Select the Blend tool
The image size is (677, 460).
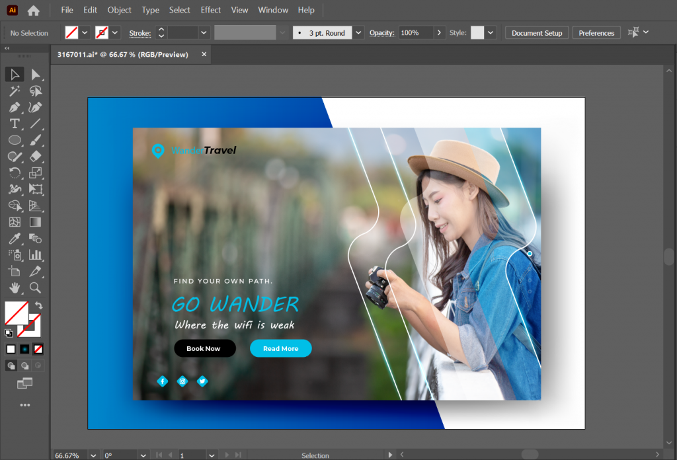36,239
